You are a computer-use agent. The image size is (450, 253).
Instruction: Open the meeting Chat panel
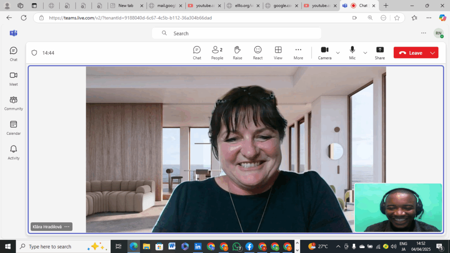pyautogui.click(x=197, y=53)
